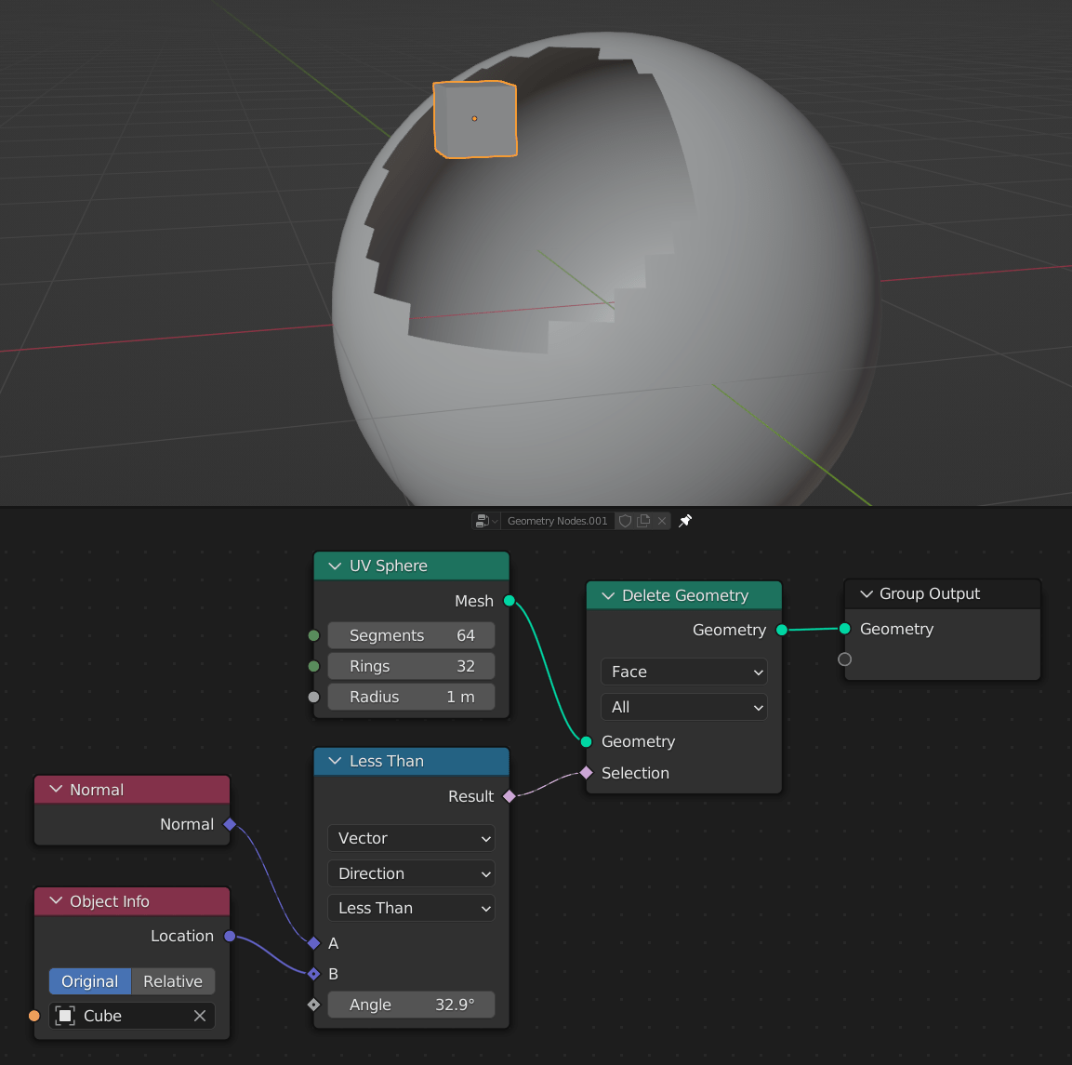This screenshot has width=1072, height=1065.
Task: Collapse the UV Sphere node
Action: (333, 566)
